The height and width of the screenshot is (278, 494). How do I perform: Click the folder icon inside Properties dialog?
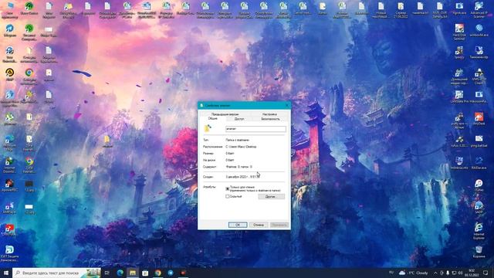(208, 128)
